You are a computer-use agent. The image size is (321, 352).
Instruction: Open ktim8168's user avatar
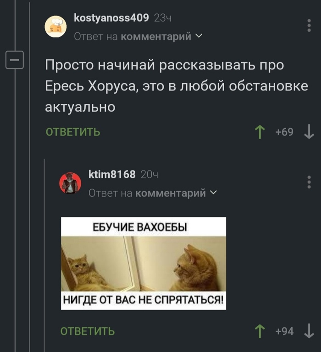click(70, 183)
